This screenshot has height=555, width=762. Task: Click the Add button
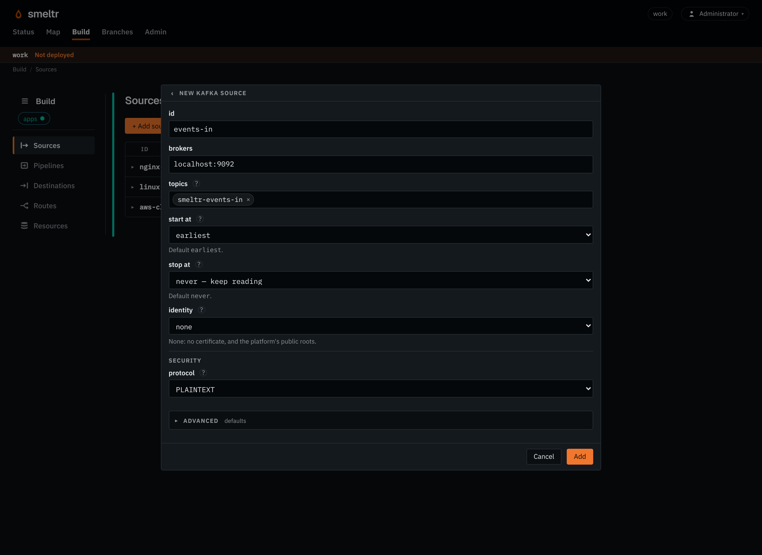click(x=580, y=457)
